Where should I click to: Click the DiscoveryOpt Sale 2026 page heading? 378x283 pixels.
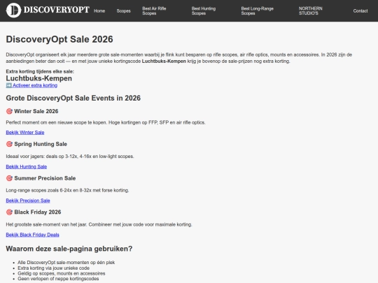tap(59, 39)
